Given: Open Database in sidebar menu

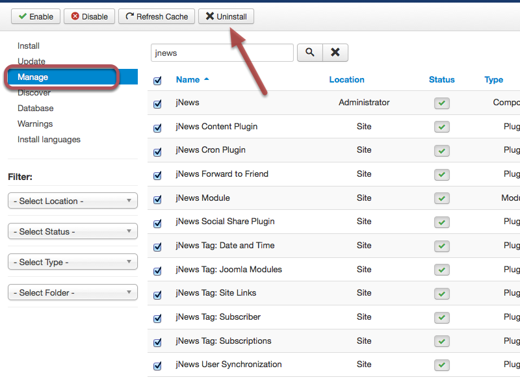Looking at the screenshot, I should point(36,108).
